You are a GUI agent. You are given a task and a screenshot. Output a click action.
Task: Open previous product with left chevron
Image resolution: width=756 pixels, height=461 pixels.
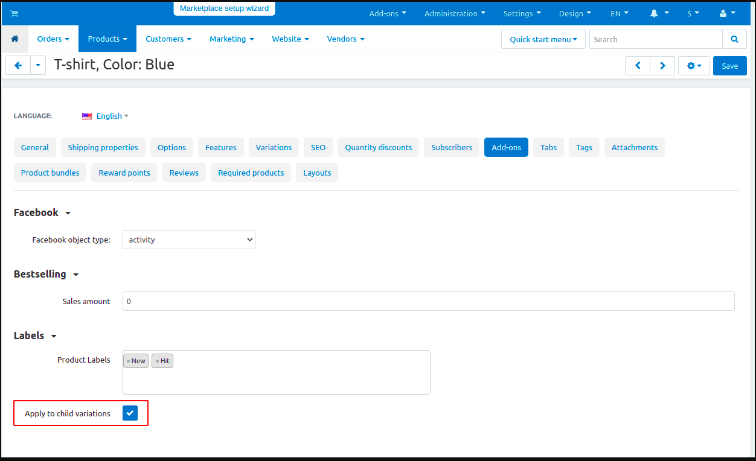coord(638,66)
